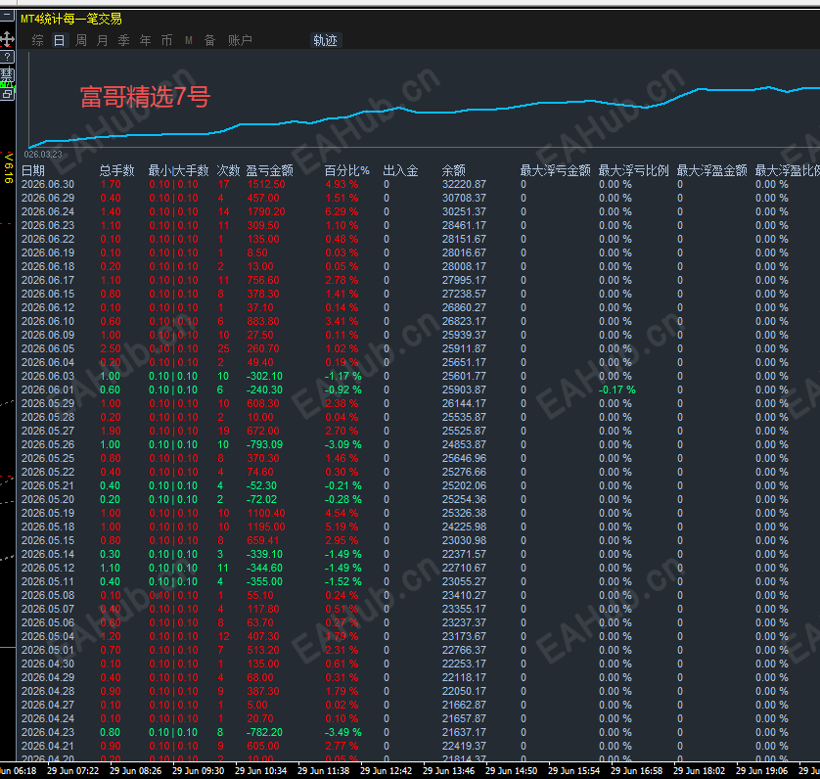Screen dimensions: 820x779
Task: Click the 2026.05.11 date cell
Action: tap(48, 581)
